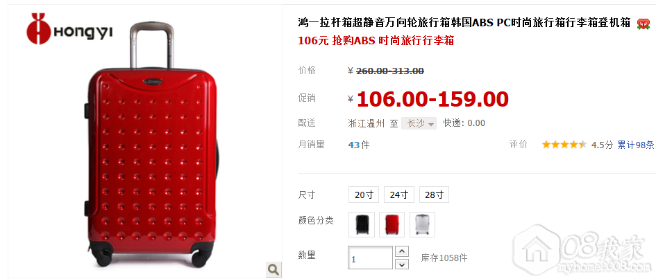Image resolution: width=656 pixels, height=279 pixels.
Task: Open the 长沙 delivery city dropdown
Action: pos(419,123)
